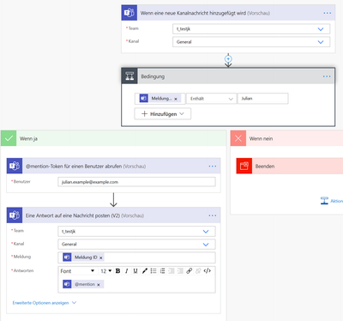The image size is (343, 321).
Task: Click the Bold formatting icon
Action: coord(117,271)
